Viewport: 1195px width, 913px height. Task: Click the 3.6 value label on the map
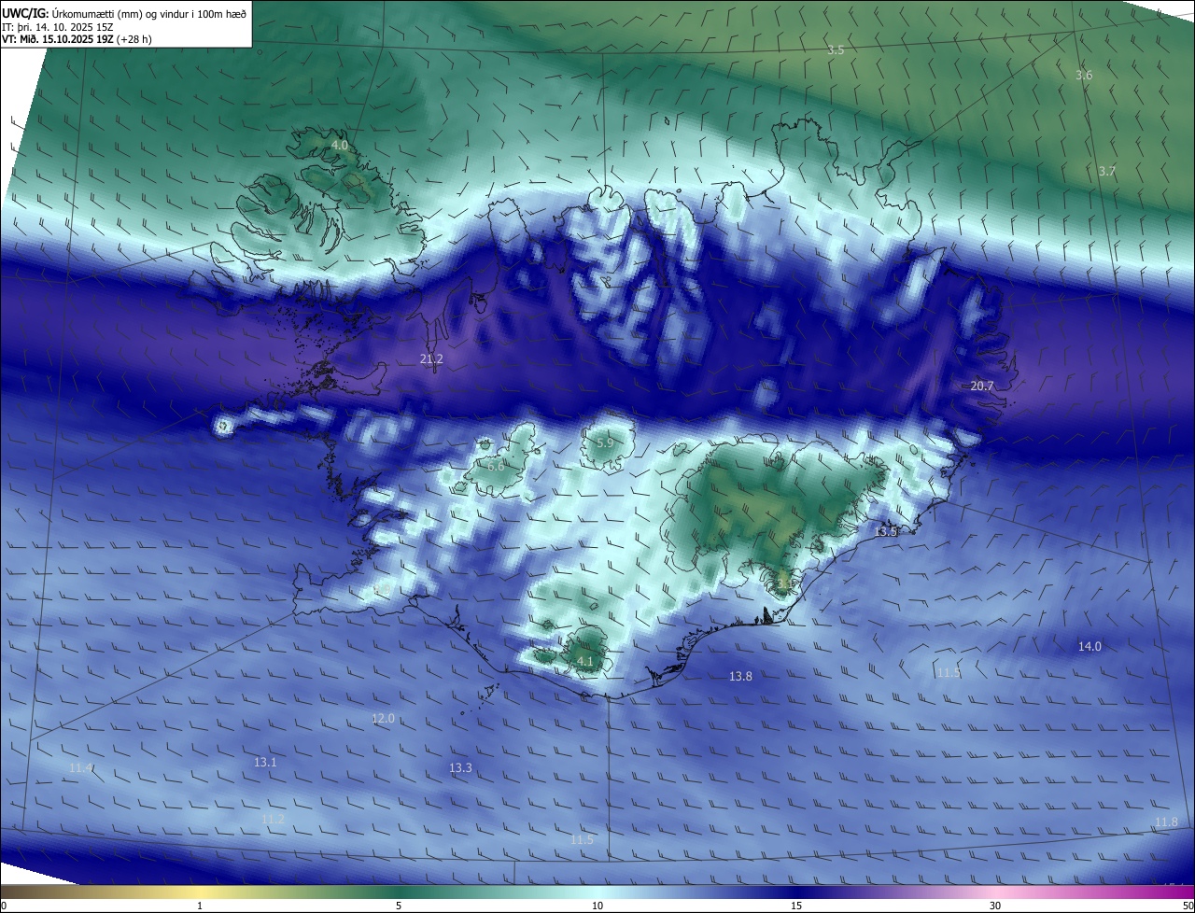click(x=1084, y=75)
